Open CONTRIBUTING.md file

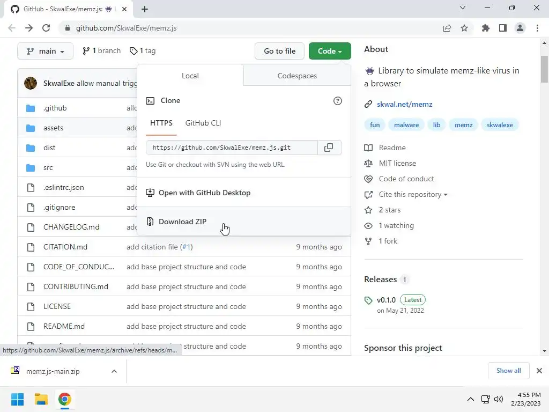click(76, 286)
